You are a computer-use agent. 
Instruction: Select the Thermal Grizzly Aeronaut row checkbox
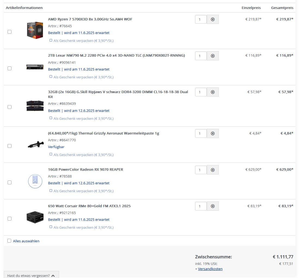pyautogui.click(x=10, y=146)
